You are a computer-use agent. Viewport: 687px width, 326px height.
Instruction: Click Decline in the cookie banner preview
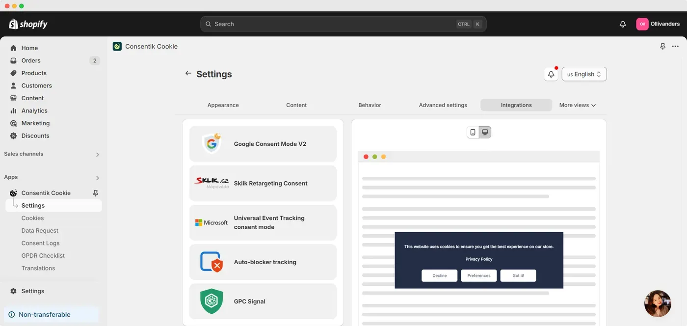[439, 275]
